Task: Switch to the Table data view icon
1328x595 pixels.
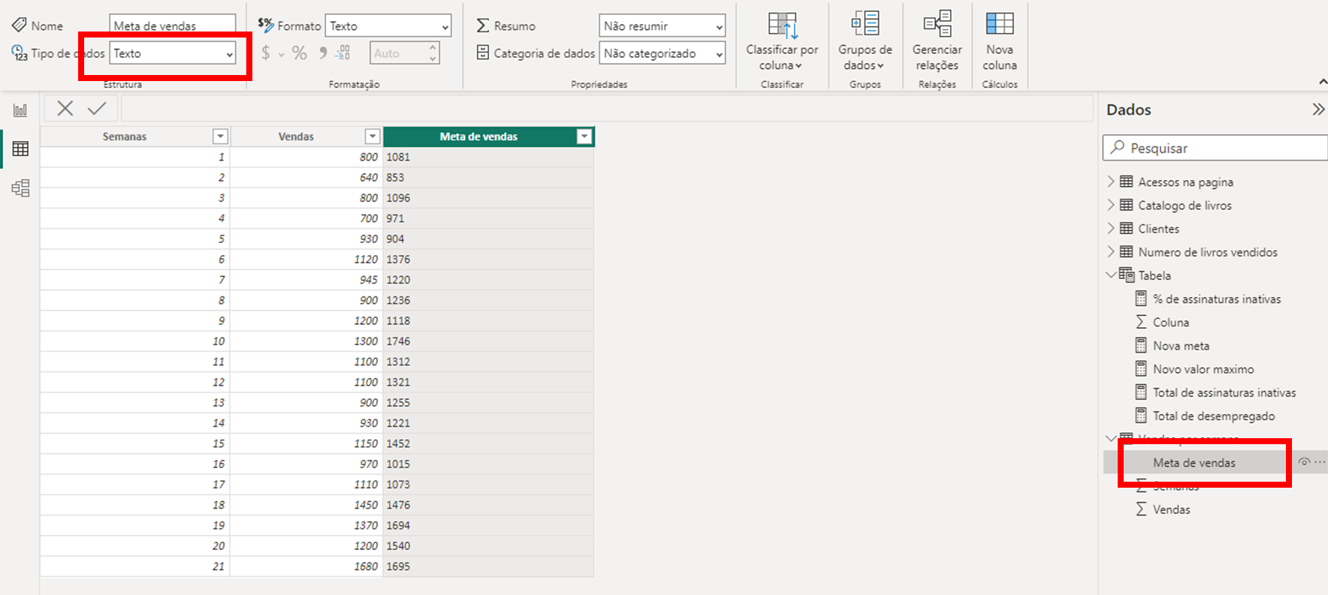Action: tap(20, 149)
